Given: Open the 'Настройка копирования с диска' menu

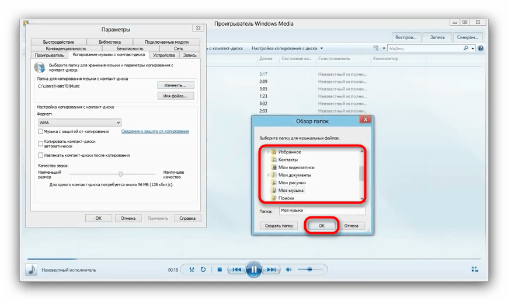Looking at the screenshot, I should (x=287, y=48).
